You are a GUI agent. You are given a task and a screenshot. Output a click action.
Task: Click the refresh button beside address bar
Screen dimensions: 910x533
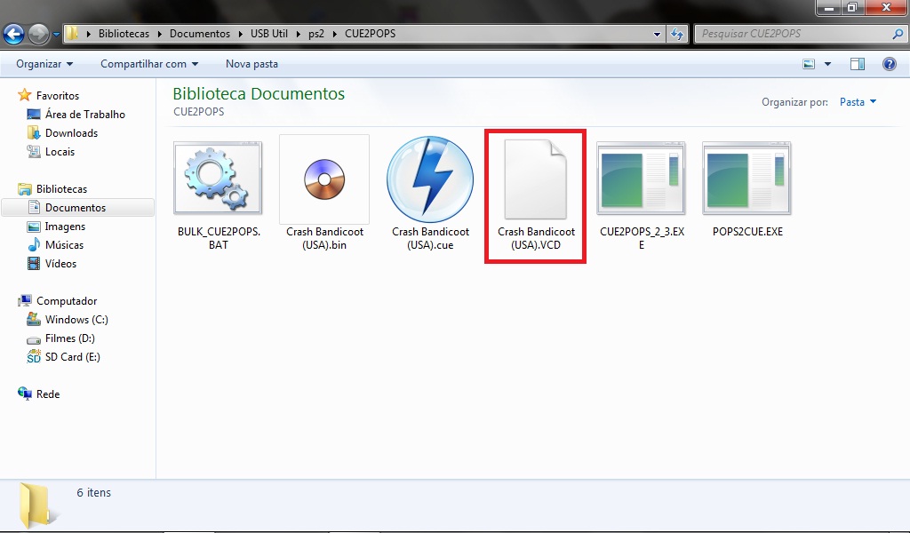[x=677, y=34]
